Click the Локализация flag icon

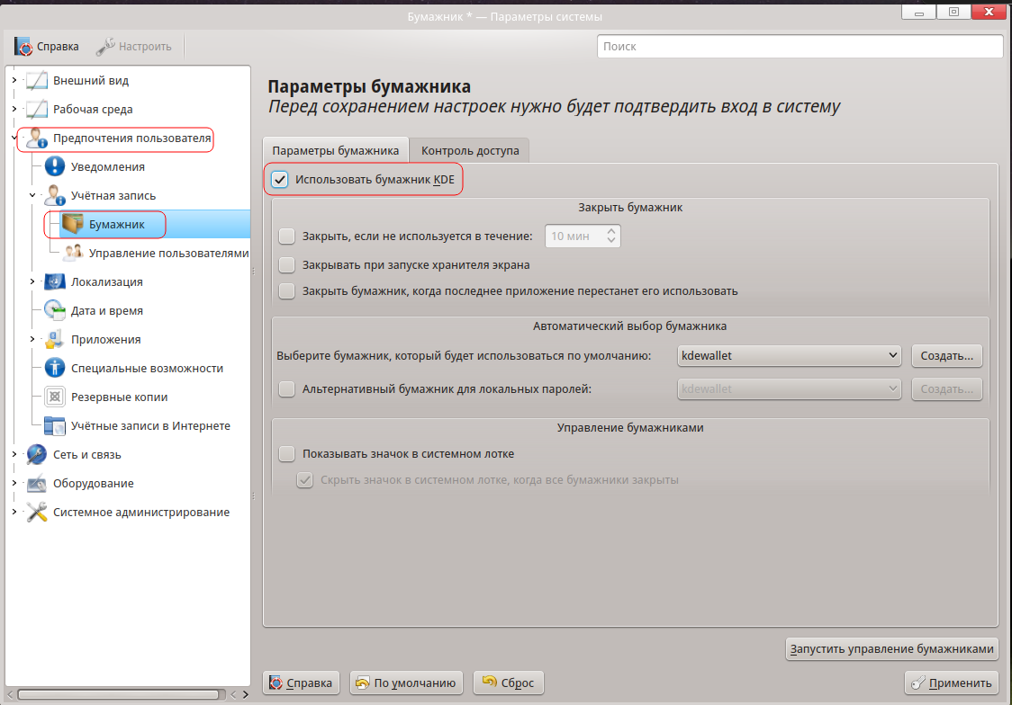[x=55, y=281]
